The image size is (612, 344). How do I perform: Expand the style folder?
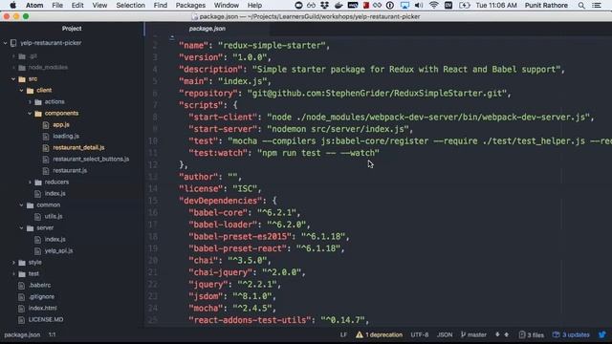point(13,263)
